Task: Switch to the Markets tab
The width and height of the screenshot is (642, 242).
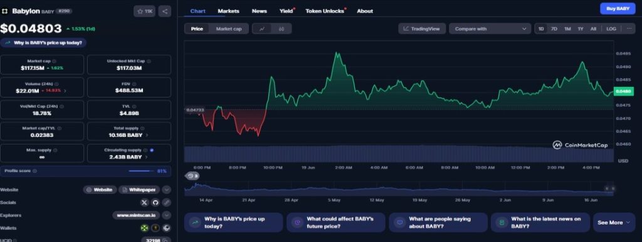Action: click(x=228, y=11)
